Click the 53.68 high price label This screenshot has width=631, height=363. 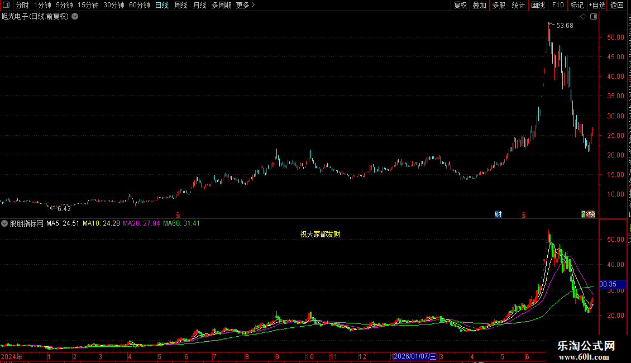point(565,25)
